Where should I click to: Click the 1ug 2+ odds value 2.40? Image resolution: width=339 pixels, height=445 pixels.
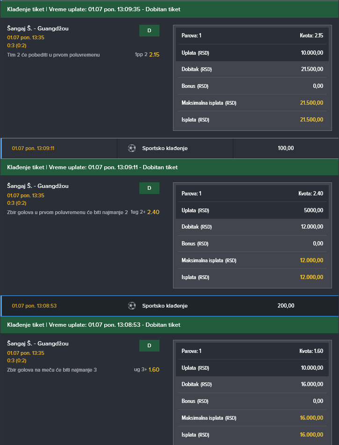(153, 212)
